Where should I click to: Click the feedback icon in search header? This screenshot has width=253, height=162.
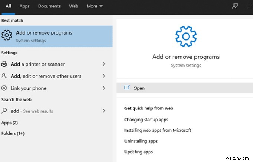tap(234, 6)
